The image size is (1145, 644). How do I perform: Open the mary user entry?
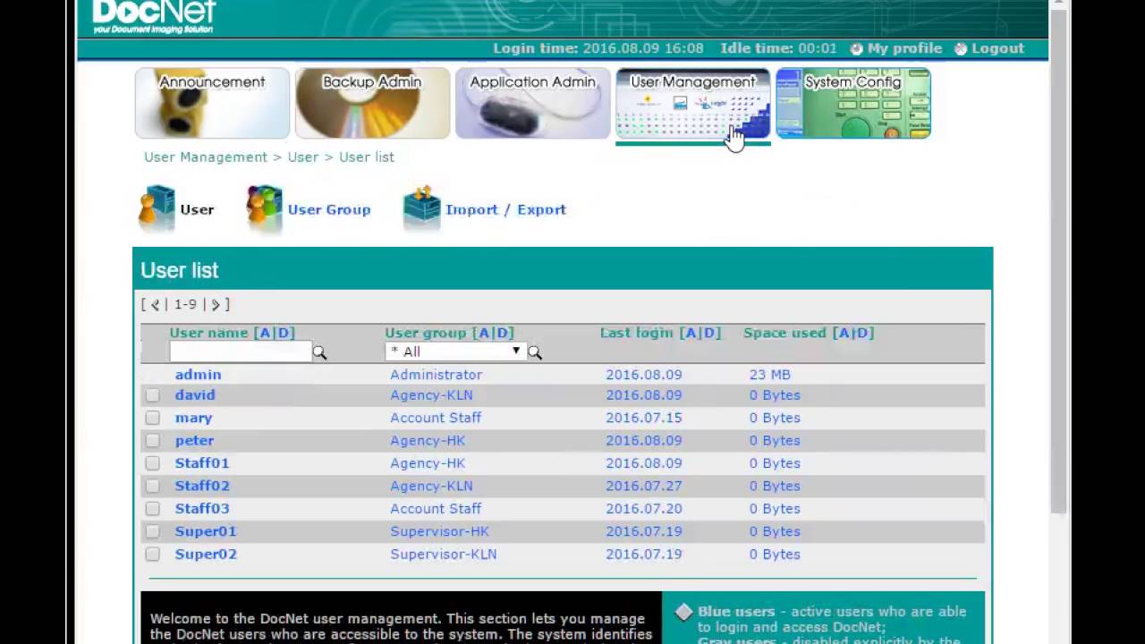coord(193,418)
